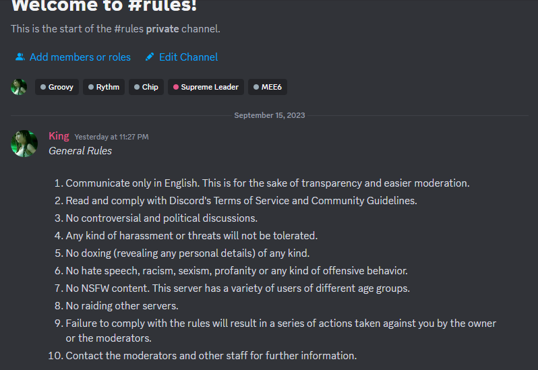Click the pencil icon beside Edit Channel

point(150,57)
